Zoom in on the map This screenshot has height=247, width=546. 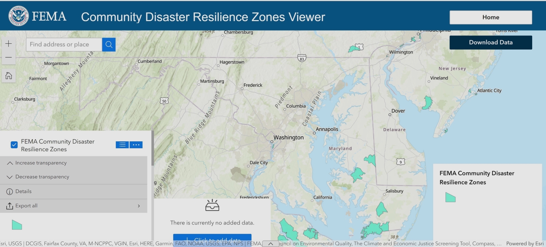[x=9, y=44]
